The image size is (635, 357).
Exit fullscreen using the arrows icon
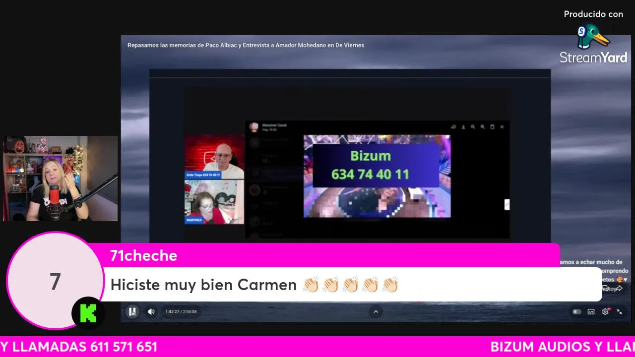[620, 312]
